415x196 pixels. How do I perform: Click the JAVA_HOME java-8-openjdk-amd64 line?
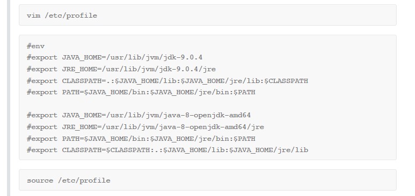point(139,116)
